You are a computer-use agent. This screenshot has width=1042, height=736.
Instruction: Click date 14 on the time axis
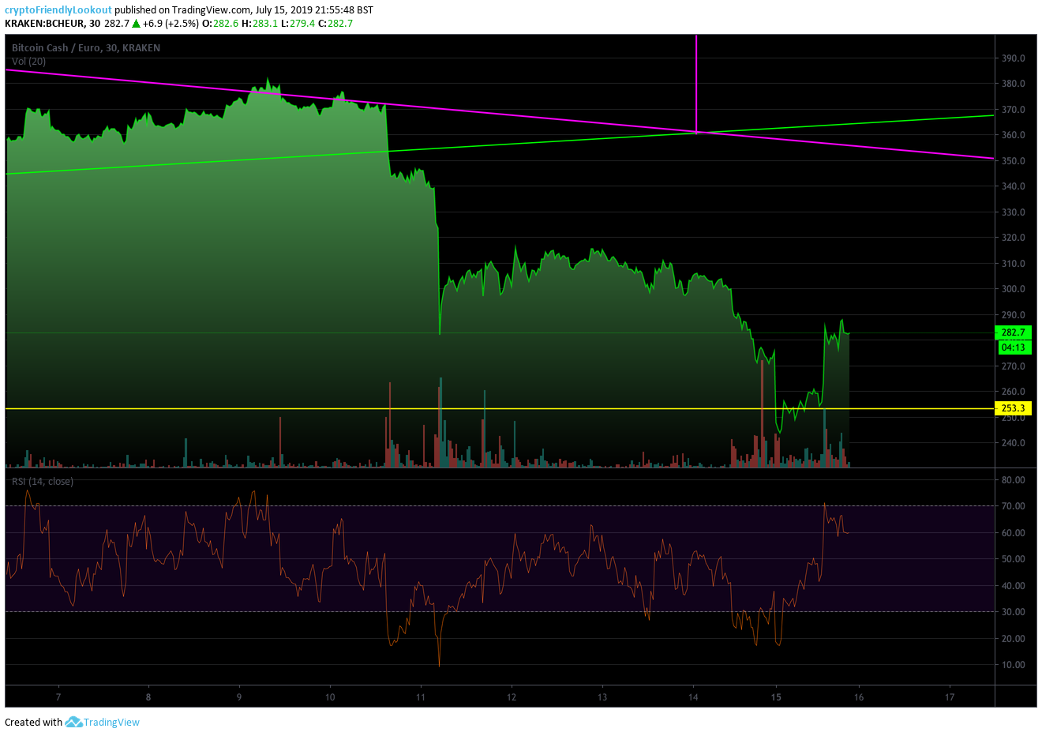pos(693,697)
